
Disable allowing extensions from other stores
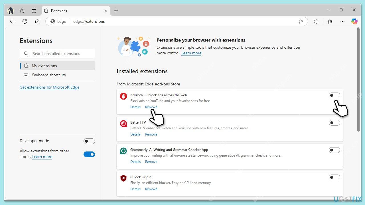(x=89, y=154)
